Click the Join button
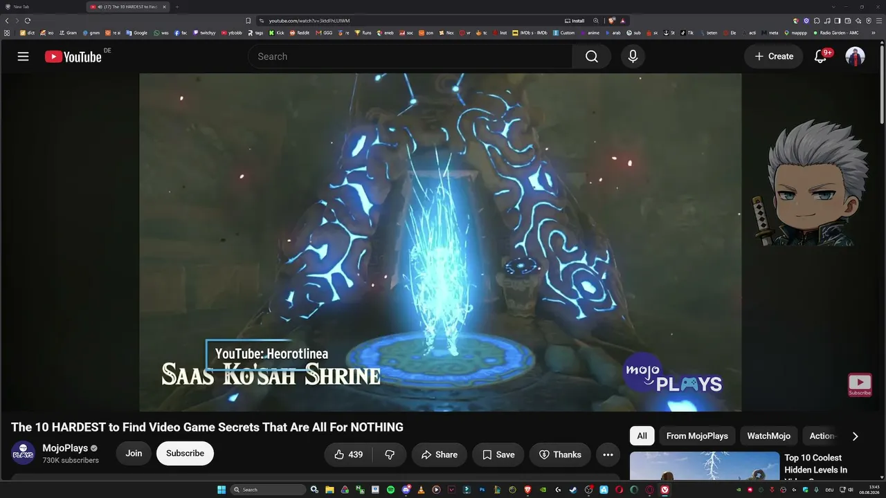 point(134,454)
